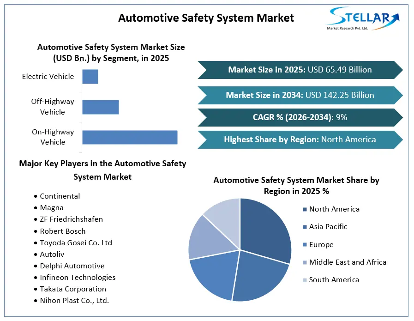Click the Europe legend color swatch
This screenshot has height=321, width=414.
305,245
